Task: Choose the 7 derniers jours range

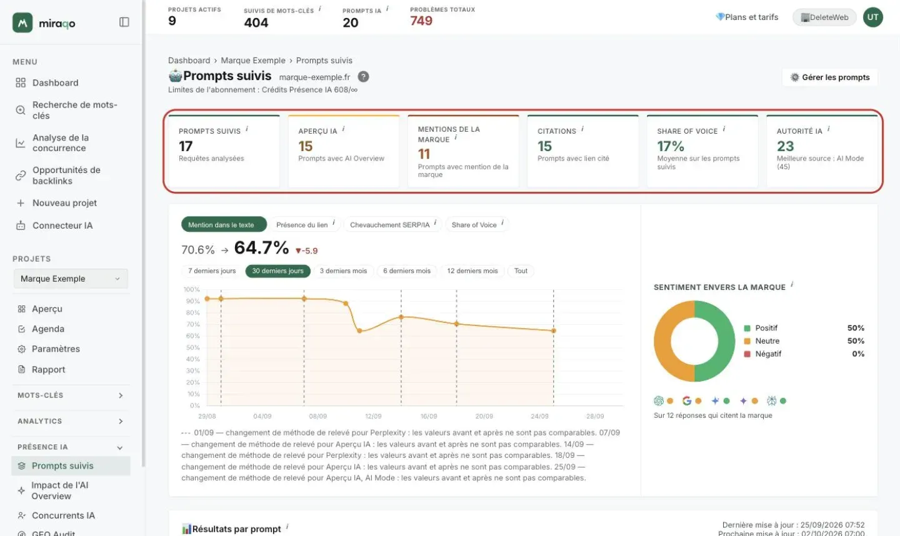Action: click(212, 271)
